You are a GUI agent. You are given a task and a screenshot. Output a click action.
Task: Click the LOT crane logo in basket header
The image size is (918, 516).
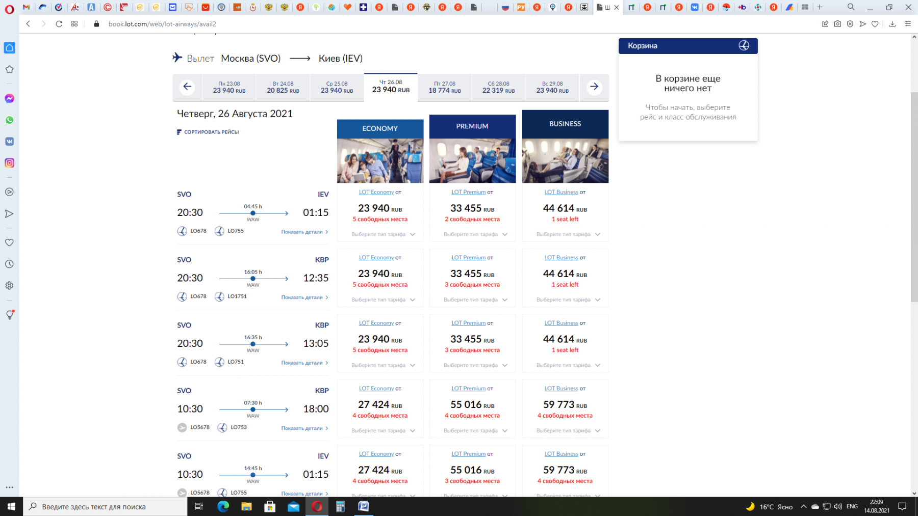tap(744, 45)
